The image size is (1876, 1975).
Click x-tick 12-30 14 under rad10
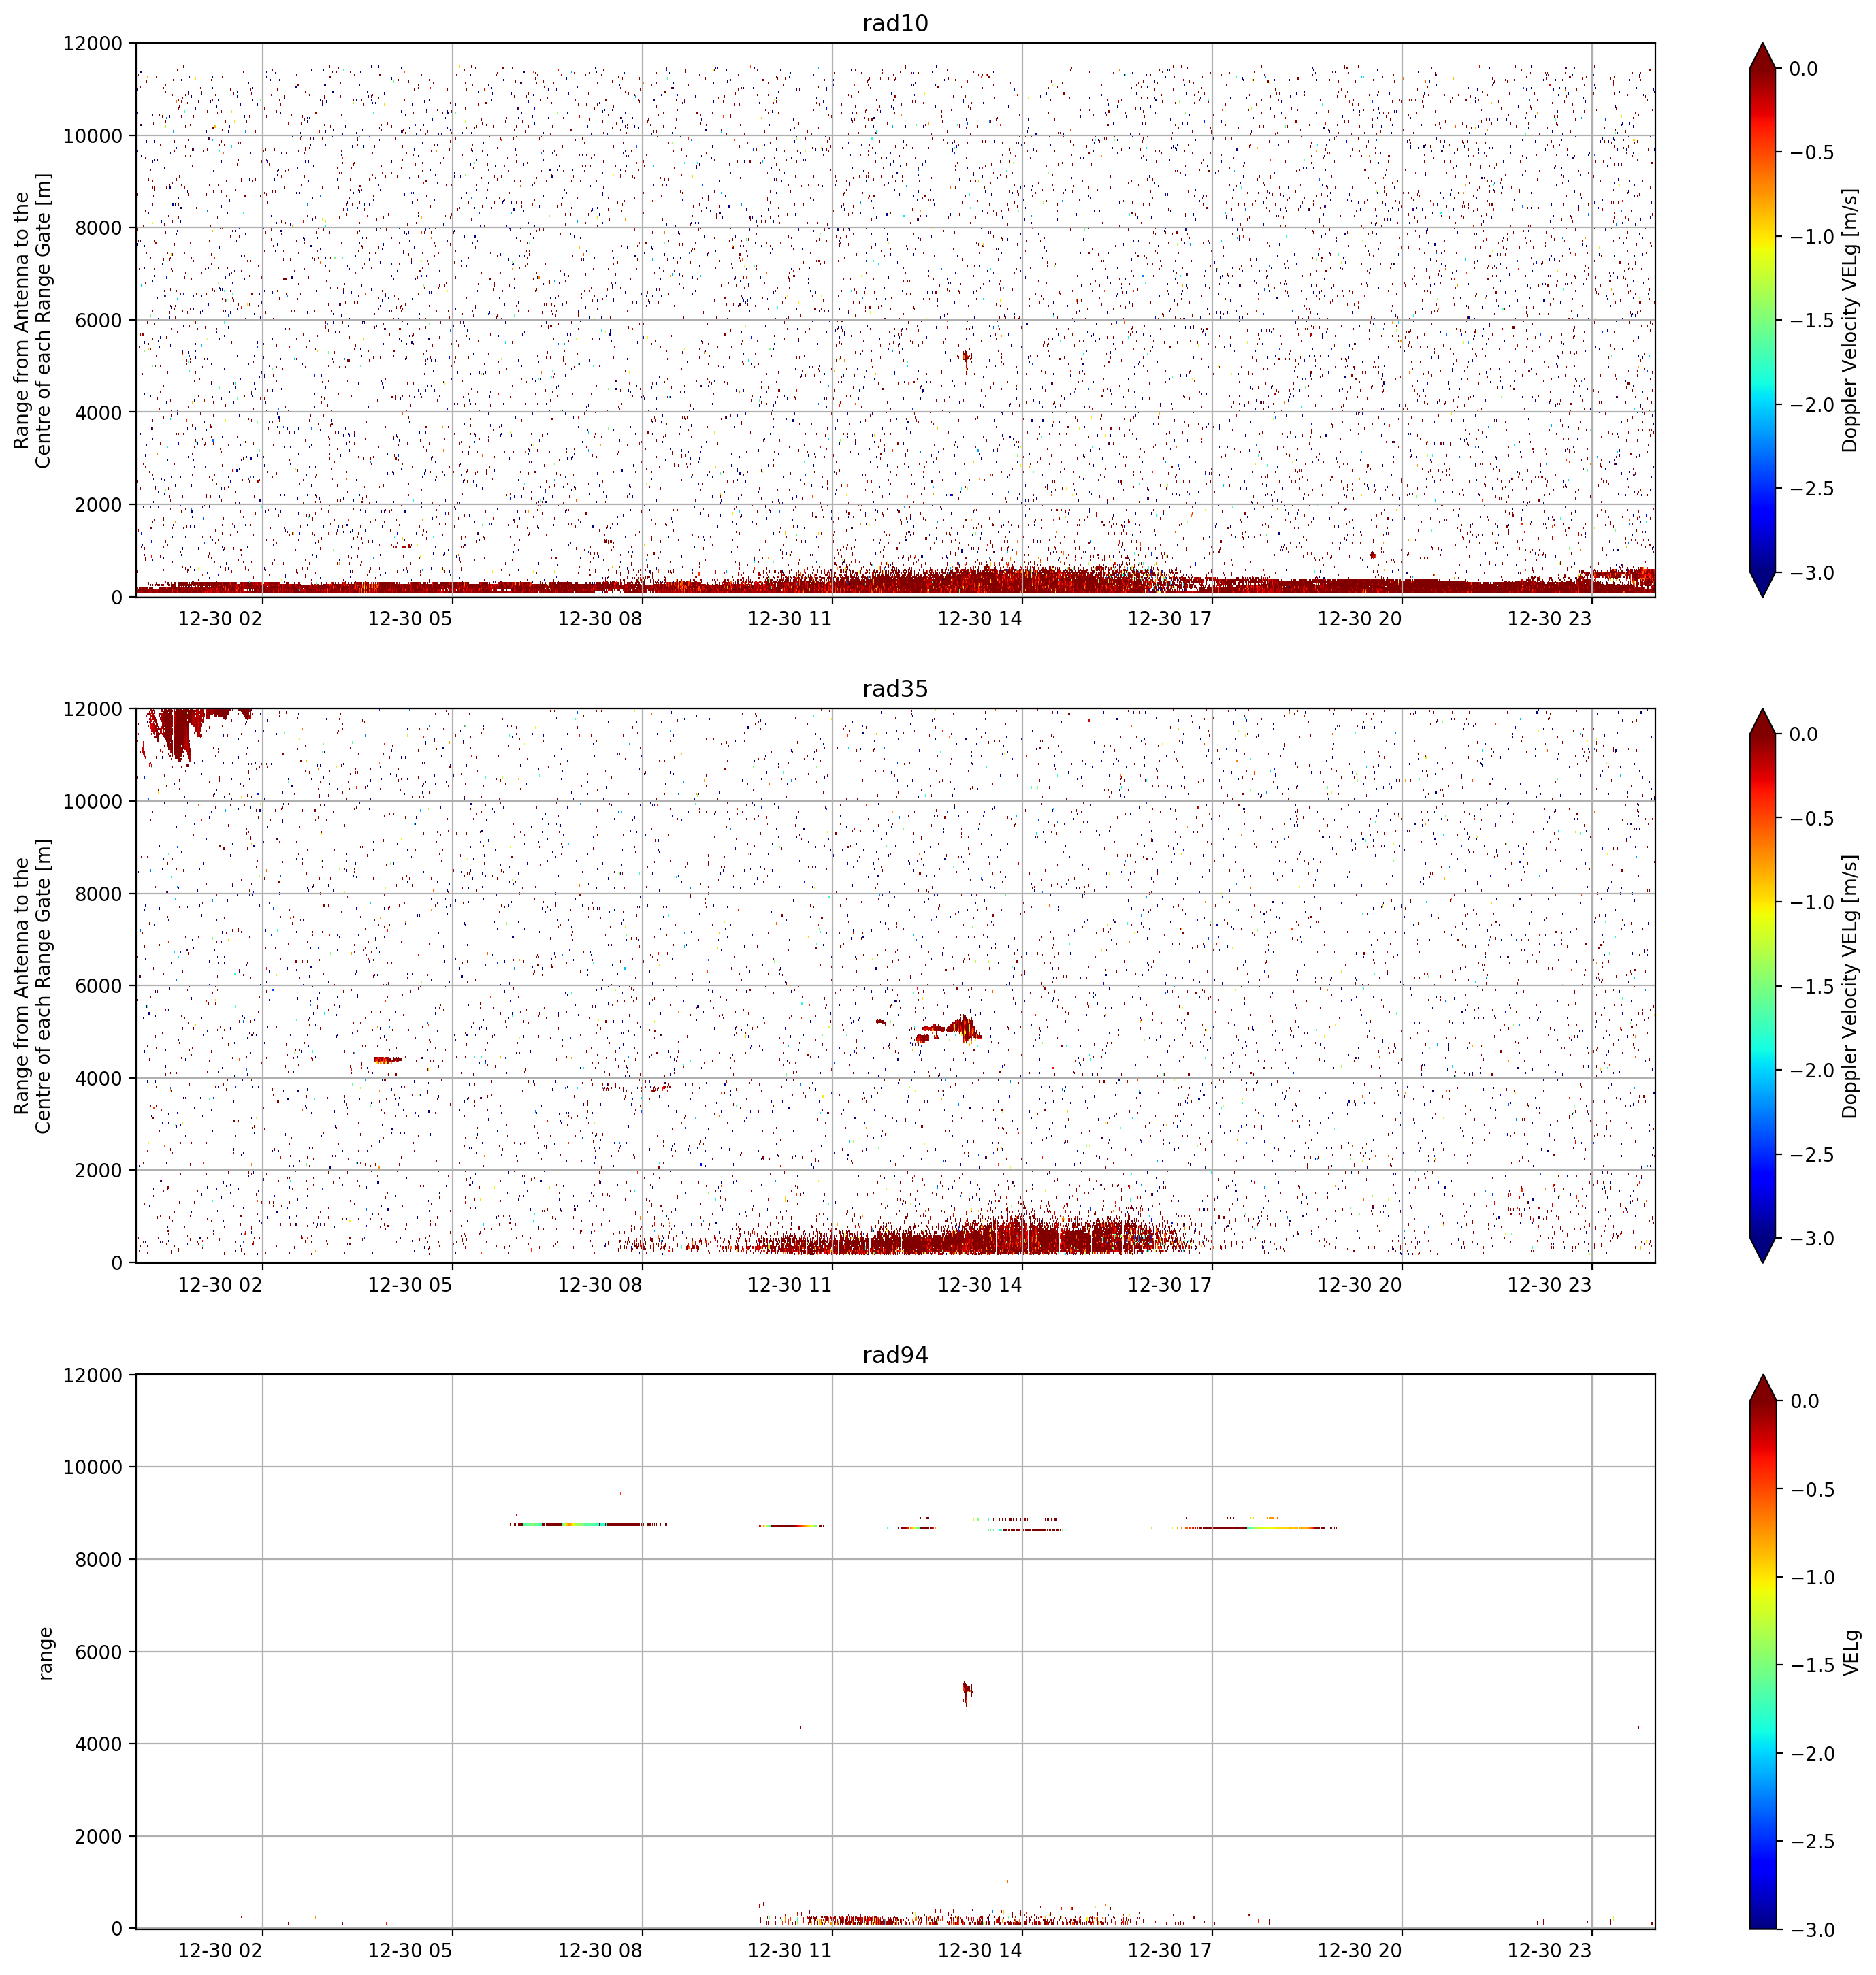tap(979, 618)
